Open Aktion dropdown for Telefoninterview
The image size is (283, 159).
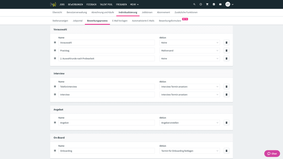pos(189,87)
